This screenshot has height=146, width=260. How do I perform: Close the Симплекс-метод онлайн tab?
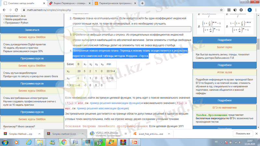[x=44, y=3]
